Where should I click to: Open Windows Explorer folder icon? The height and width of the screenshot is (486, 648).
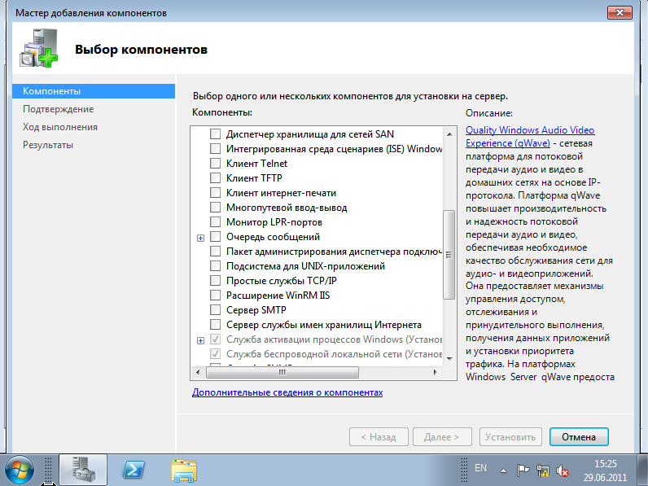(x=184, y=471)
